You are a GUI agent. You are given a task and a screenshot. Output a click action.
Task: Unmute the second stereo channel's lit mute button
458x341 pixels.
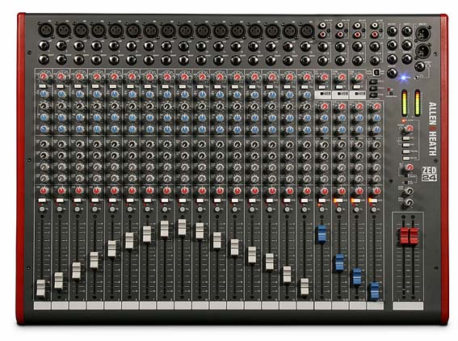click(338, 200)
